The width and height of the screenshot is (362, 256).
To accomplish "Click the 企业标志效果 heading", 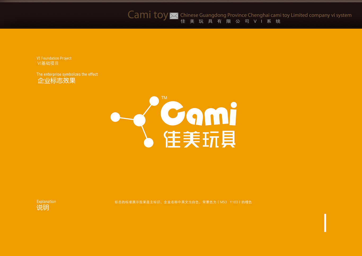I will pyautogui.click(x=56, y=81).
